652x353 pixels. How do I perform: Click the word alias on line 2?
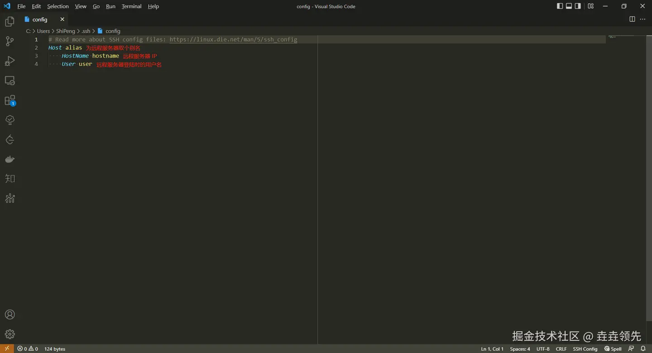pos(74,48)
